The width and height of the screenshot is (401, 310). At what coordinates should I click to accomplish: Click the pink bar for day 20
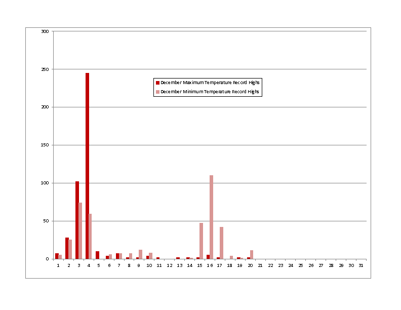(x=252, y=254)
